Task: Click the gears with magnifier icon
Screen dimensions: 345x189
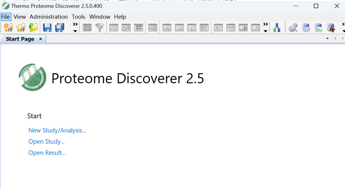Action: [293, 28]
